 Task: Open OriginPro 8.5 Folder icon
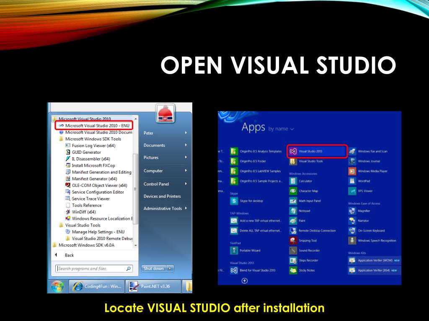pyautogui.click(x=234, y=161)
